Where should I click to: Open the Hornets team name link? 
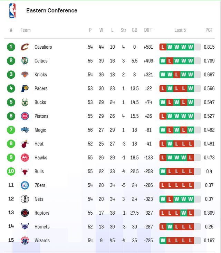pyautogui.click(x=42, y=227)
